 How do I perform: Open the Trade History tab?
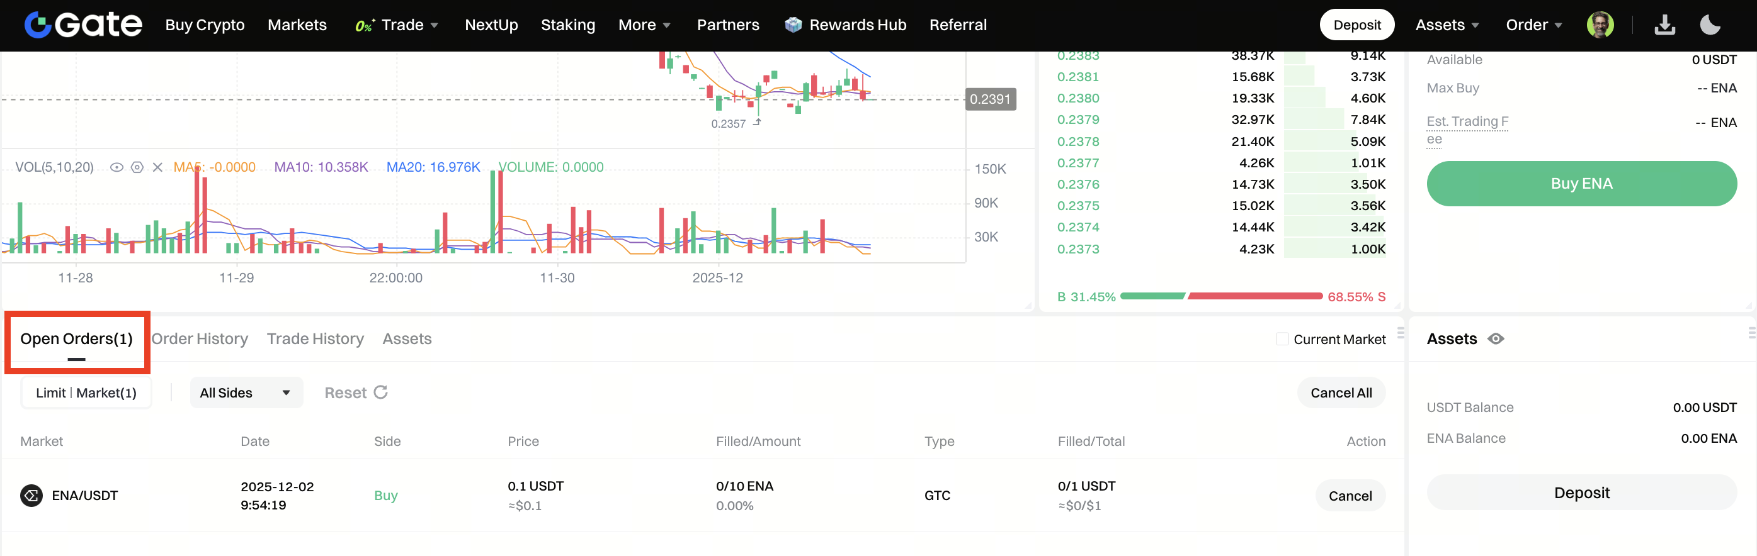click(315, 340)
